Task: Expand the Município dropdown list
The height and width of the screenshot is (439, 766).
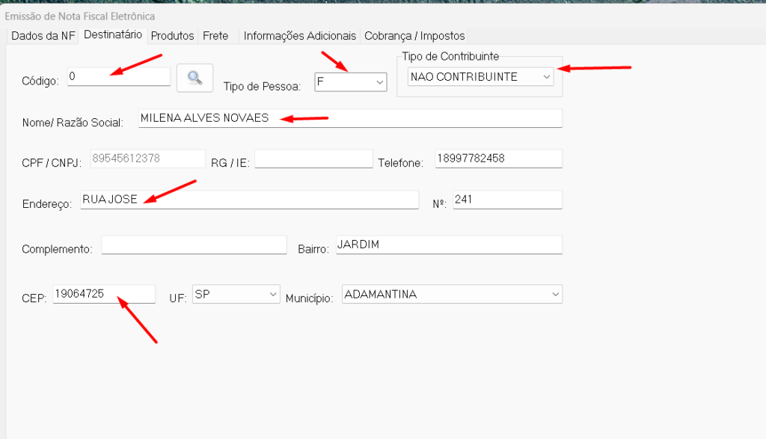Action: click(451, 295)
